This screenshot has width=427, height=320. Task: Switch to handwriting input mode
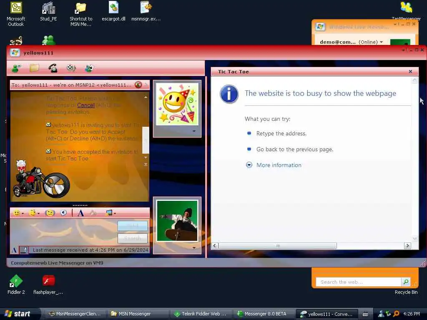(x=24, y=250)
